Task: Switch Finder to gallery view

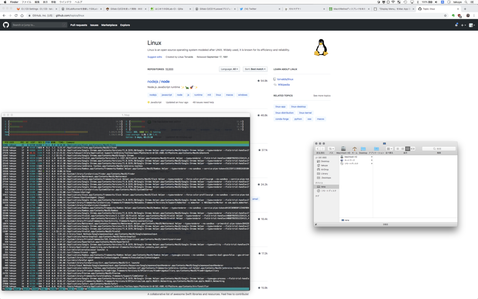Action: [x=413, y=149]
